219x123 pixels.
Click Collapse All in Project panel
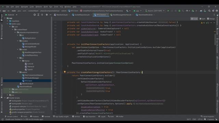click(42, 15)
